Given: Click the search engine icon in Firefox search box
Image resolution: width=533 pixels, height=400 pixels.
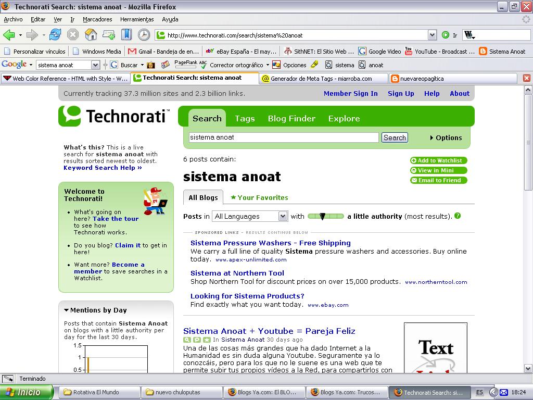Looking at the screenshot, I should pos(469,35).
